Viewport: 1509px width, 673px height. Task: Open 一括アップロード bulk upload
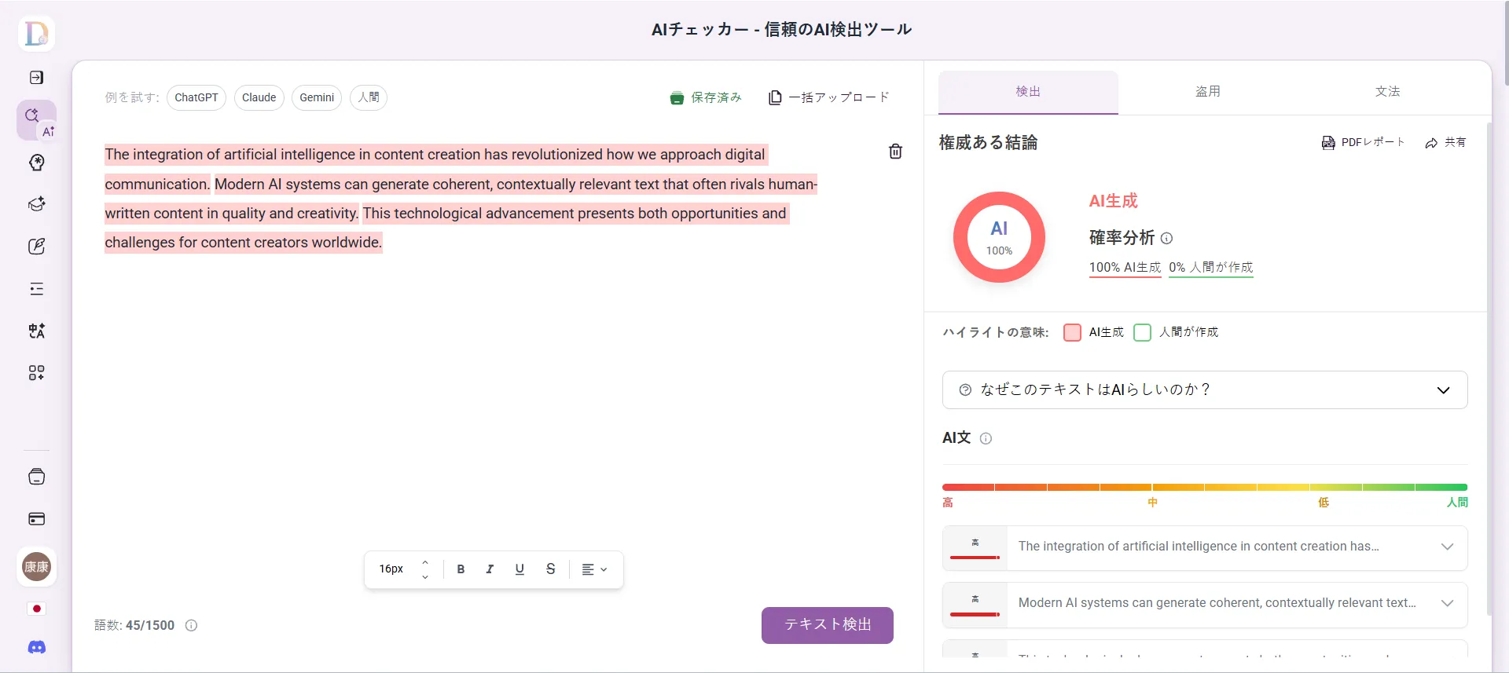pos(829,97)
